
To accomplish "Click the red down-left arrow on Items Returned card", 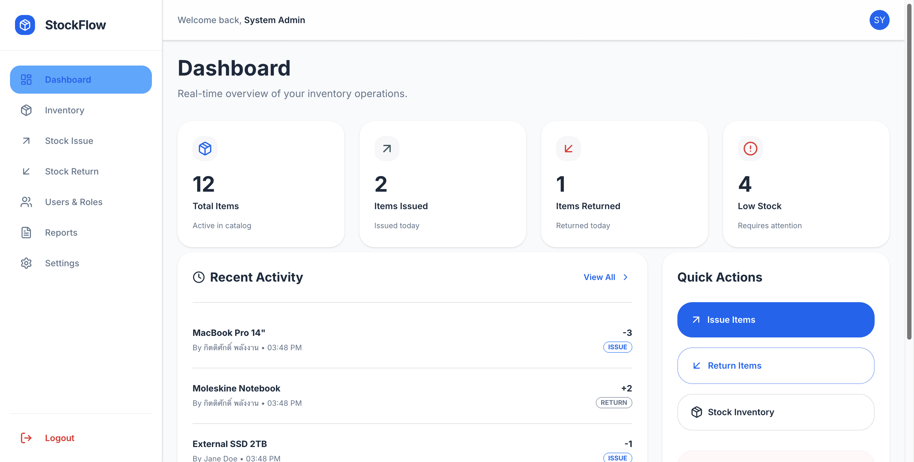I will [x=568, y=149].
